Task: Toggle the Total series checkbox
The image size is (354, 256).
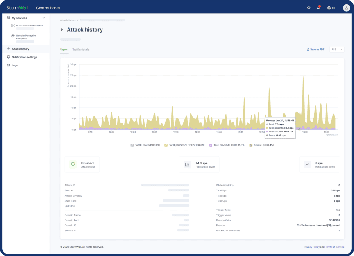Action: point(133,145)
